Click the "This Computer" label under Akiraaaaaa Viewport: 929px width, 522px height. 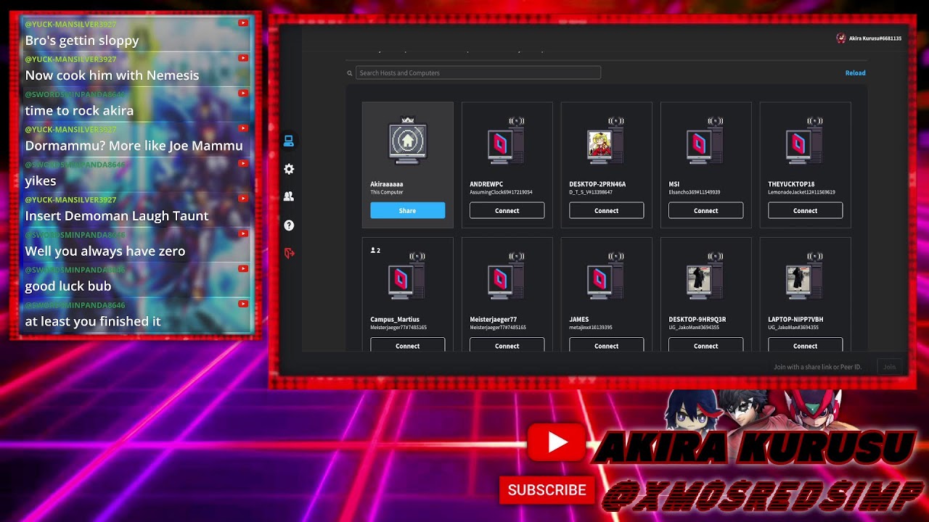click(x=387, y=192)
